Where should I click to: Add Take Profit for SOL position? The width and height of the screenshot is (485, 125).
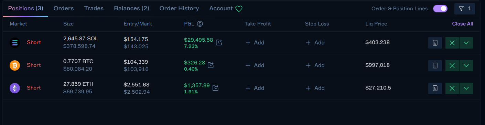255,43
